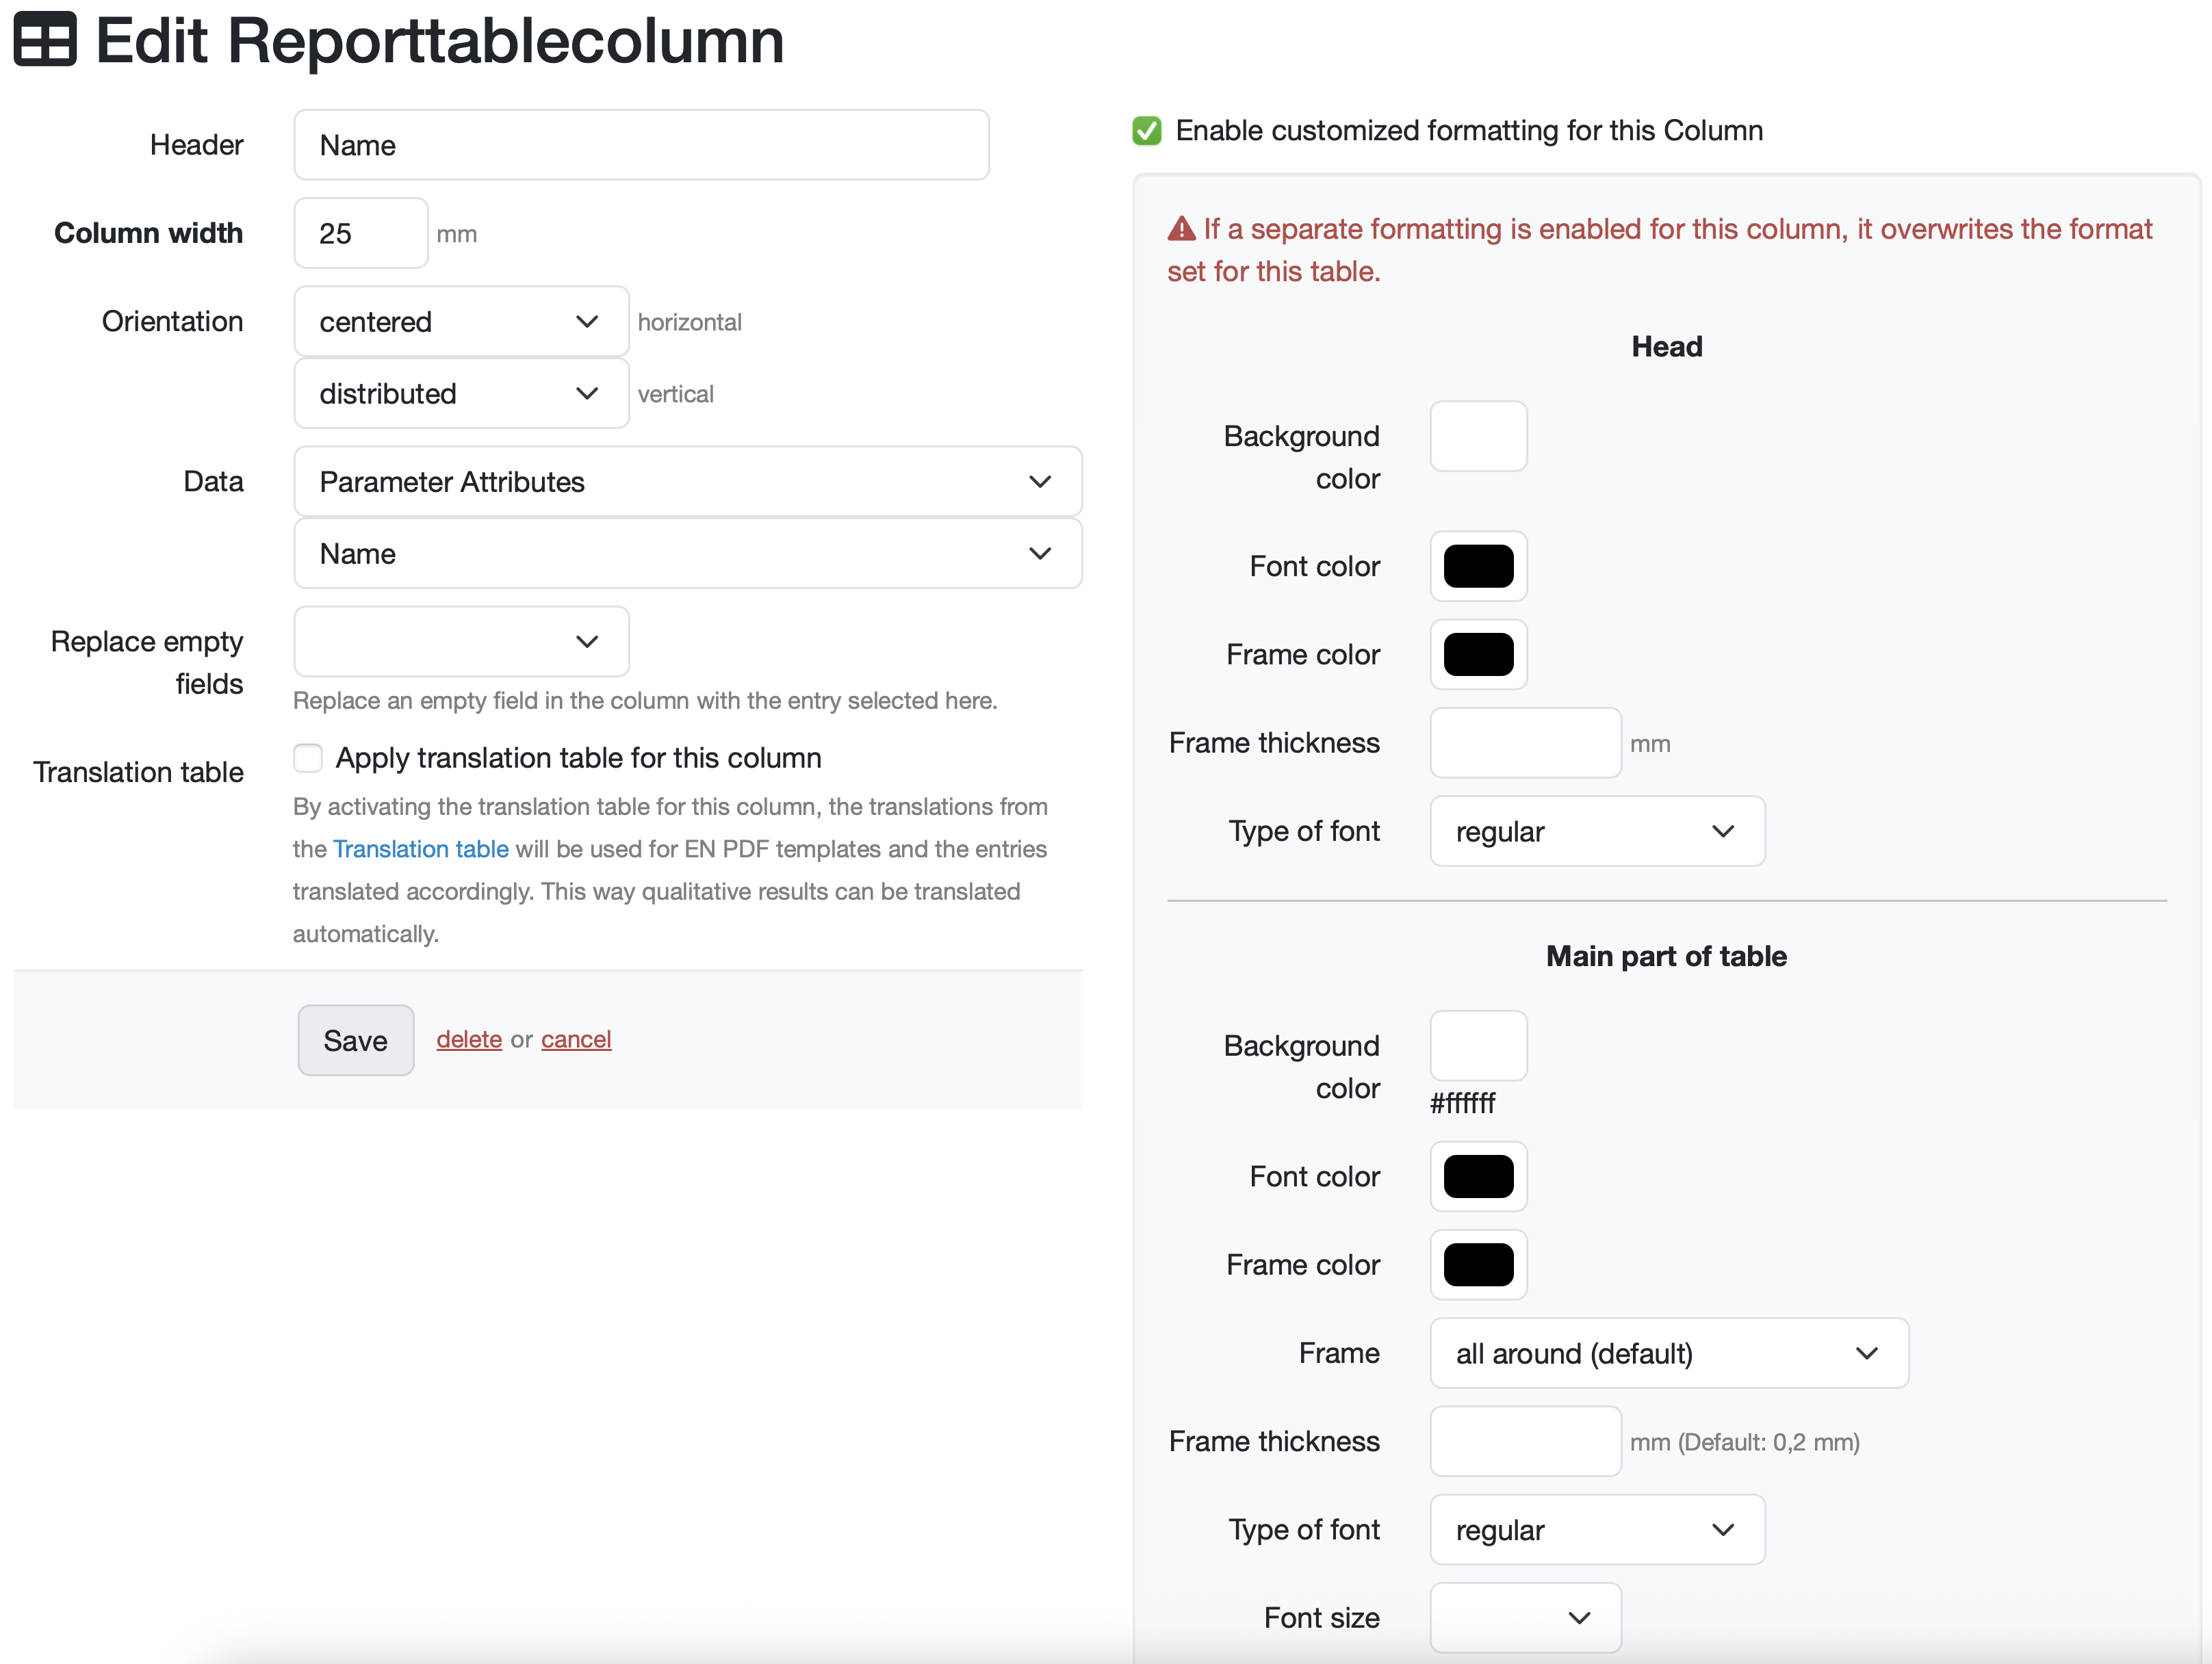The image size is (2212, 1664).
Task: Expand the Frame dropdown set to all around (default)
Action: point(1668,1353)
